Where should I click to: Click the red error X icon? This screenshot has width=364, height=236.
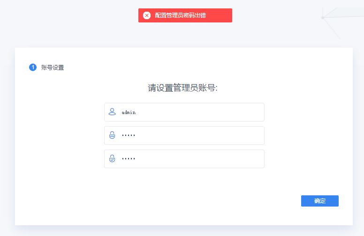[147, 15]
